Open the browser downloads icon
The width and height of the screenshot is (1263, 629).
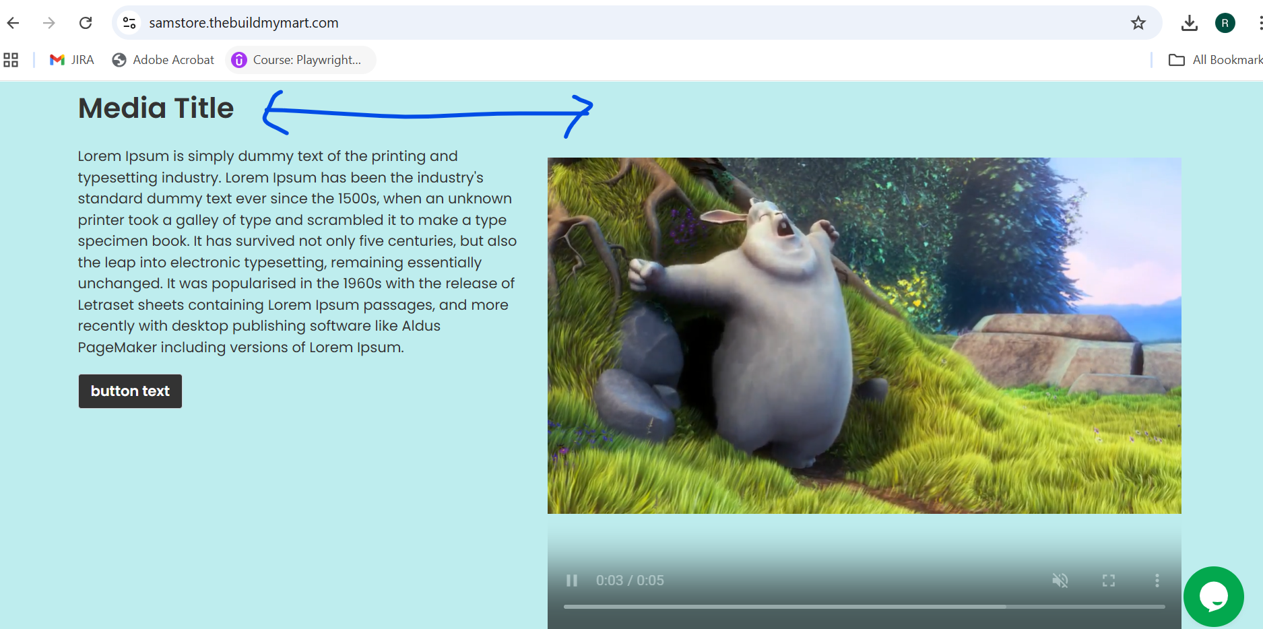(1190, 23)
